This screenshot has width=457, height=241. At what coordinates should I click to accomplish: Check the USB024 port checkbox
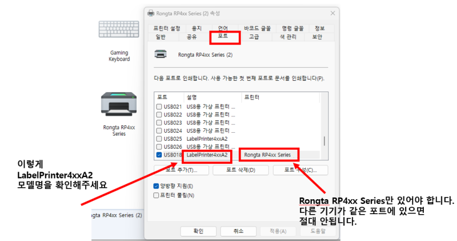point(159,131)
